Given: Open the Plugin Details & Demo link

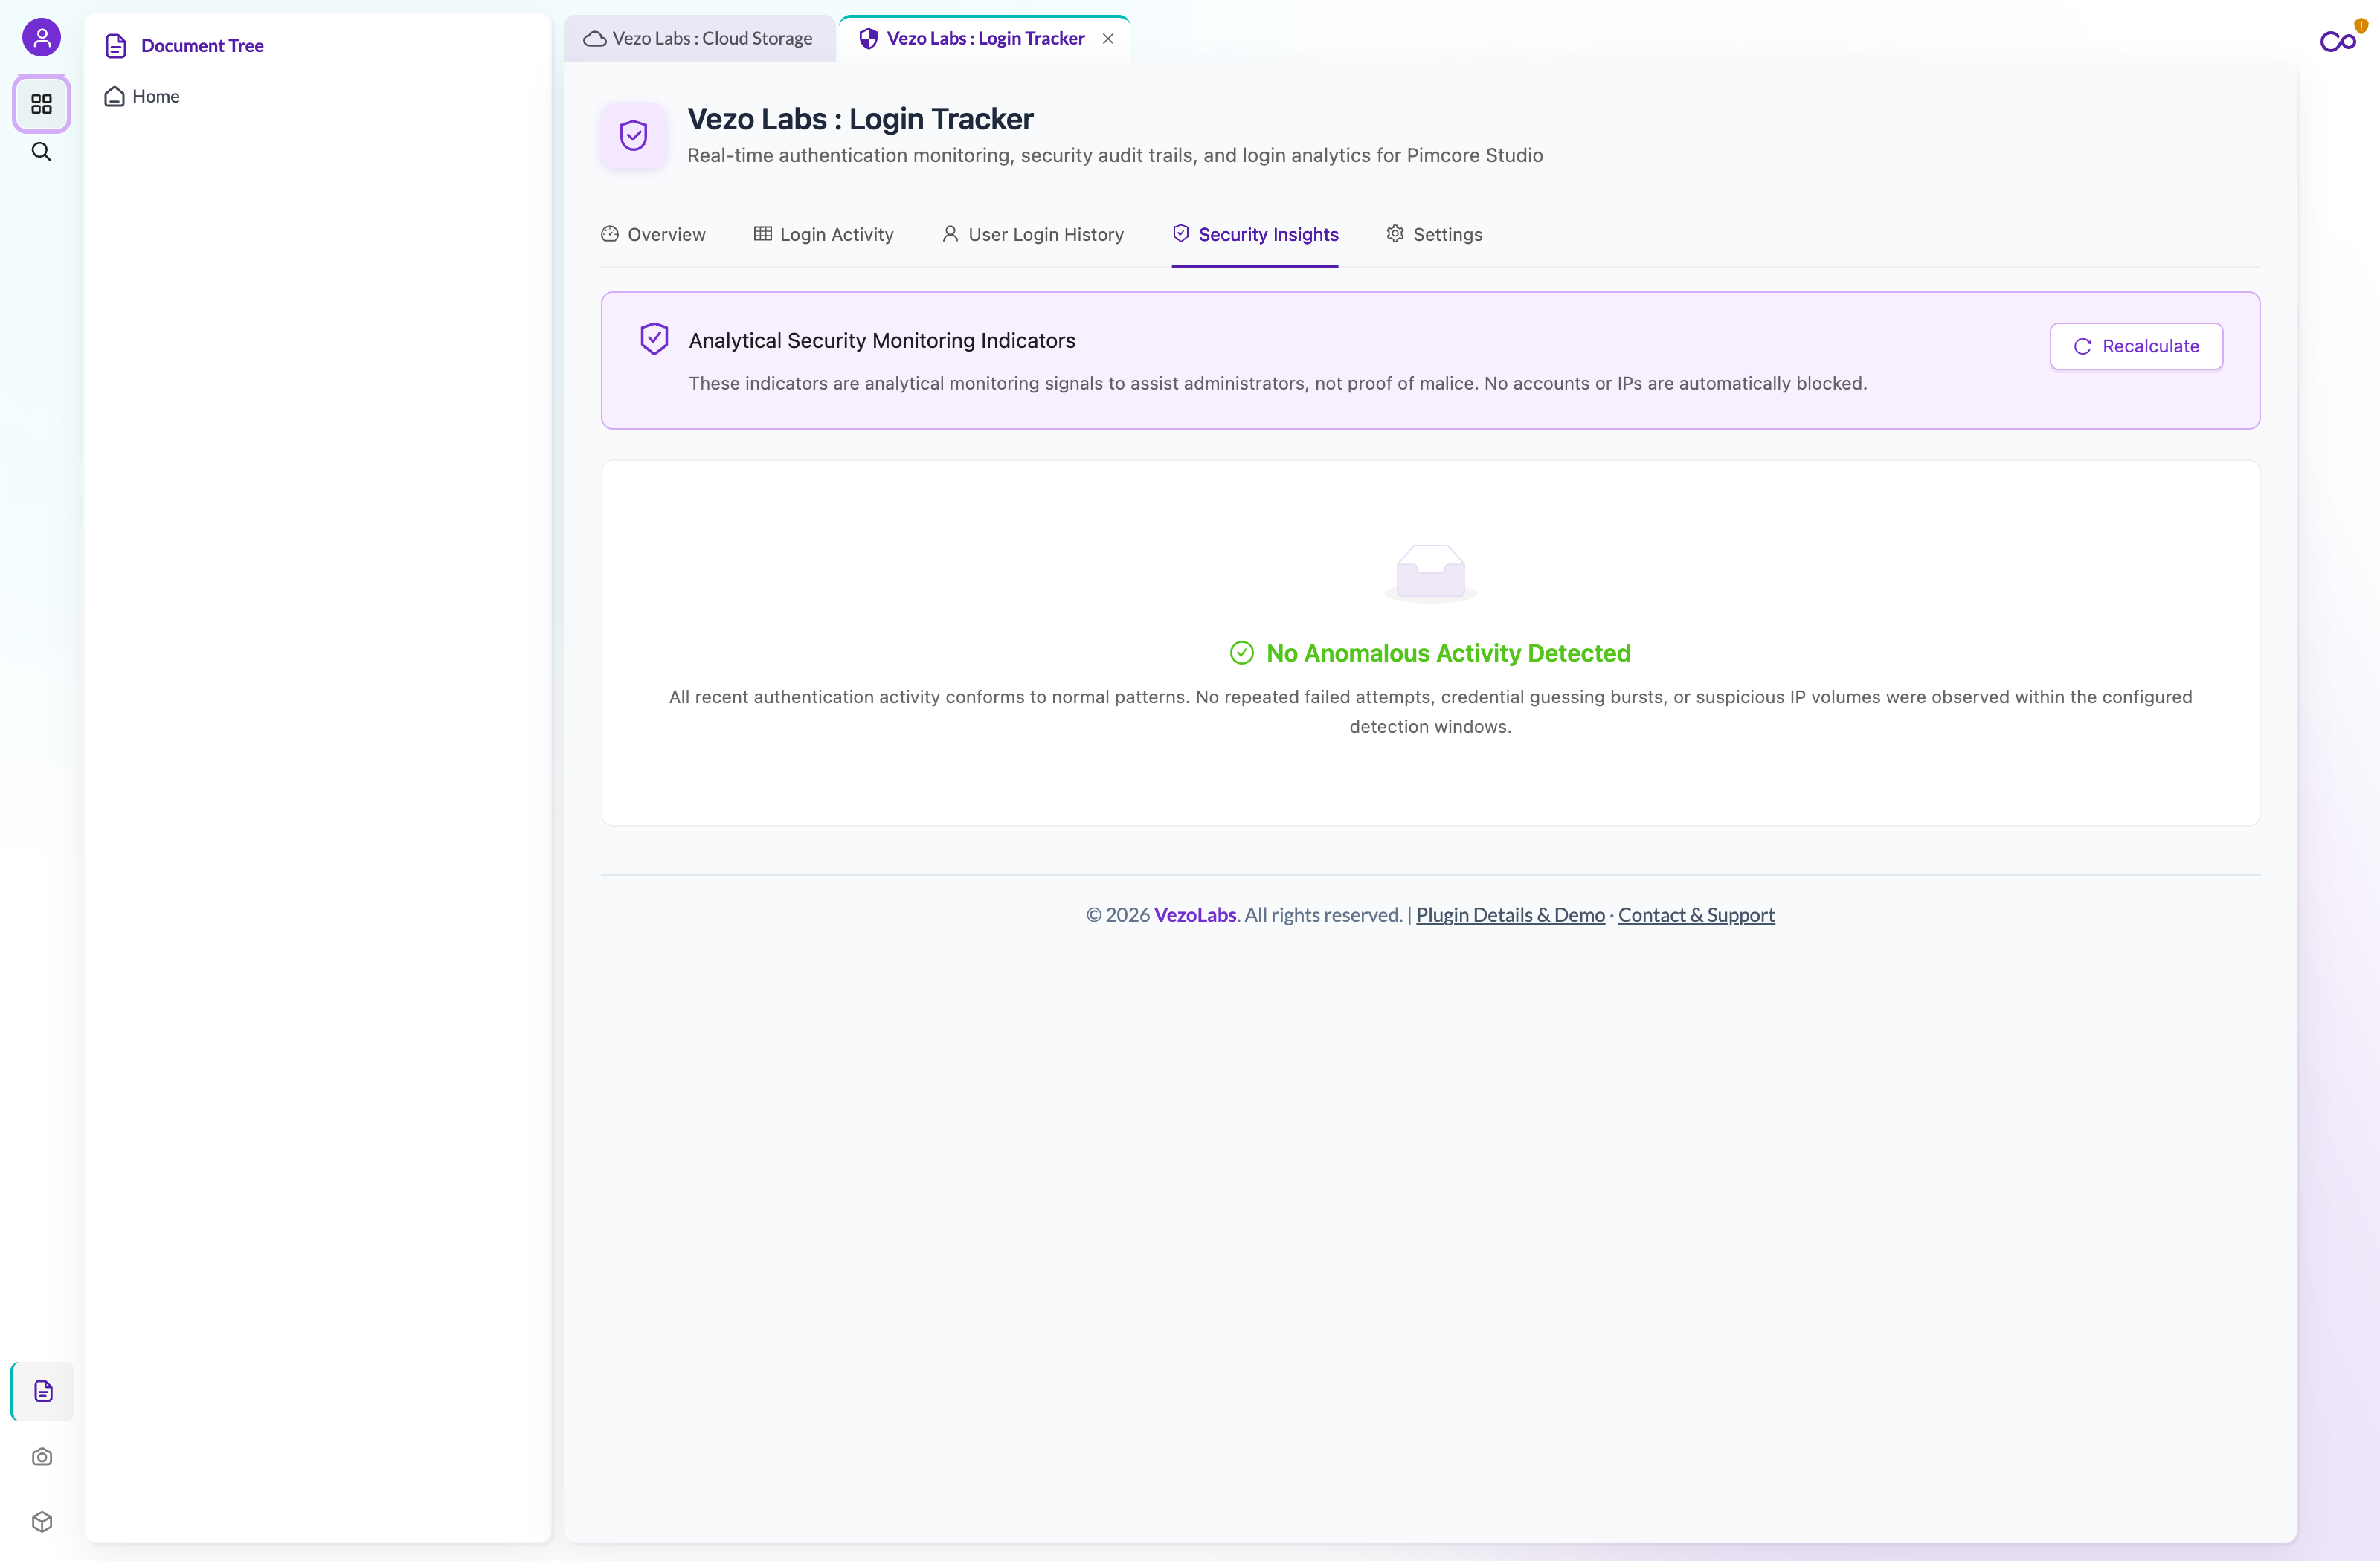Looking at the screenshot, I should [x=1510, y=914].
